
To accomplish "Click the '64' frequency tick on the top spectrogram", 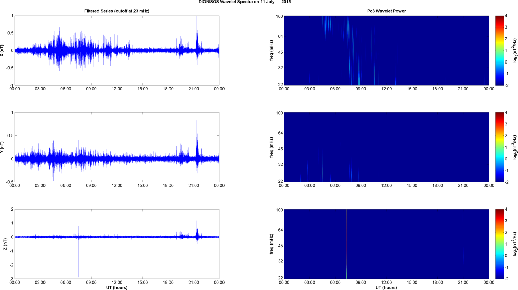I will (280, 36).
